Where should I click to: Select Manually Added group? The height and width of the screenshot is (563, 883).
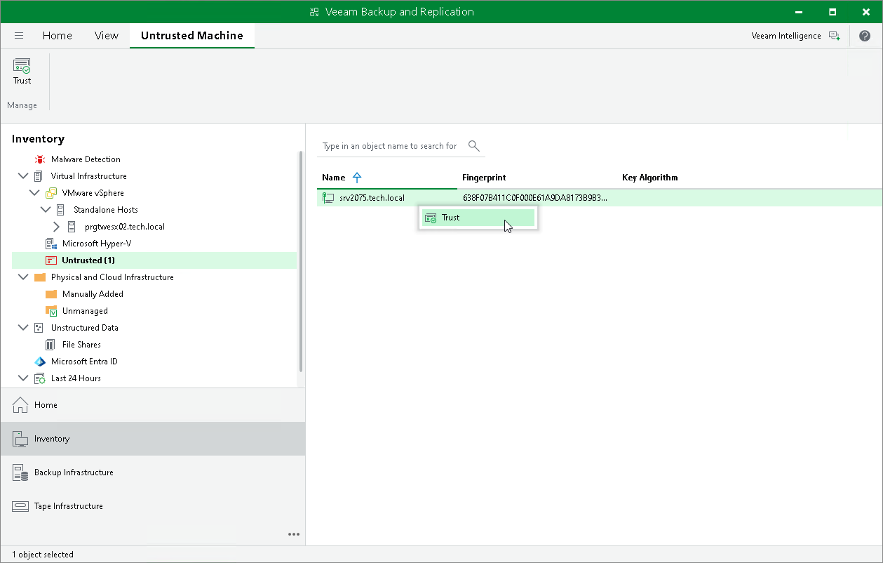pyautogui.click(x=93, y=294)
